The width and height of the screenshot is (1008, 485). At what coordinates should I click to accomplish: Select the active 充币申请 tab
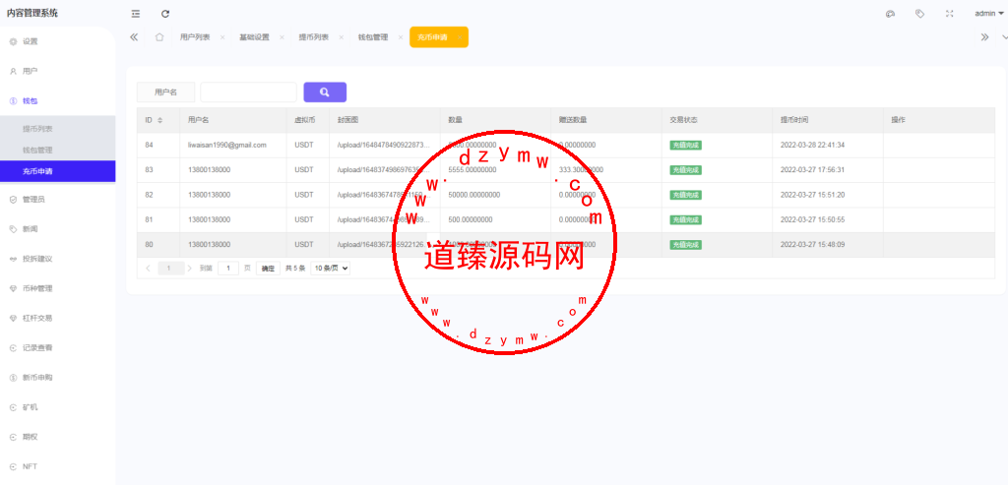point(439,37)
